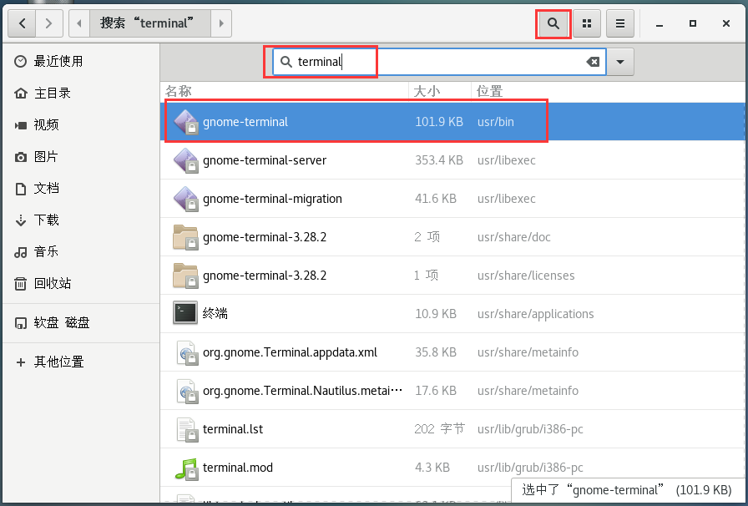Open the 文档 folder in the sidebar
The height and width of the screenshot is (506, 748).
(x=81, y=188)
